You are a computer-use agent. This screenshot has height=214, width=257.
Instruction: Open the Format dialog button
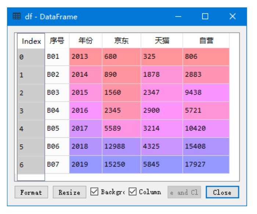click(x=31, y=192)
